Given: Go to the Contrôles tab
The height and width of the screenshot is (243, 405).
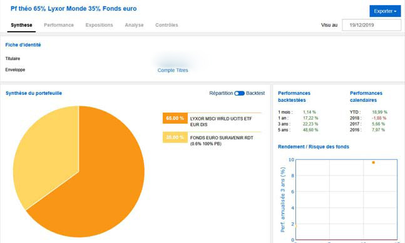Looking at the screenshot, I should tap(167, 25).
